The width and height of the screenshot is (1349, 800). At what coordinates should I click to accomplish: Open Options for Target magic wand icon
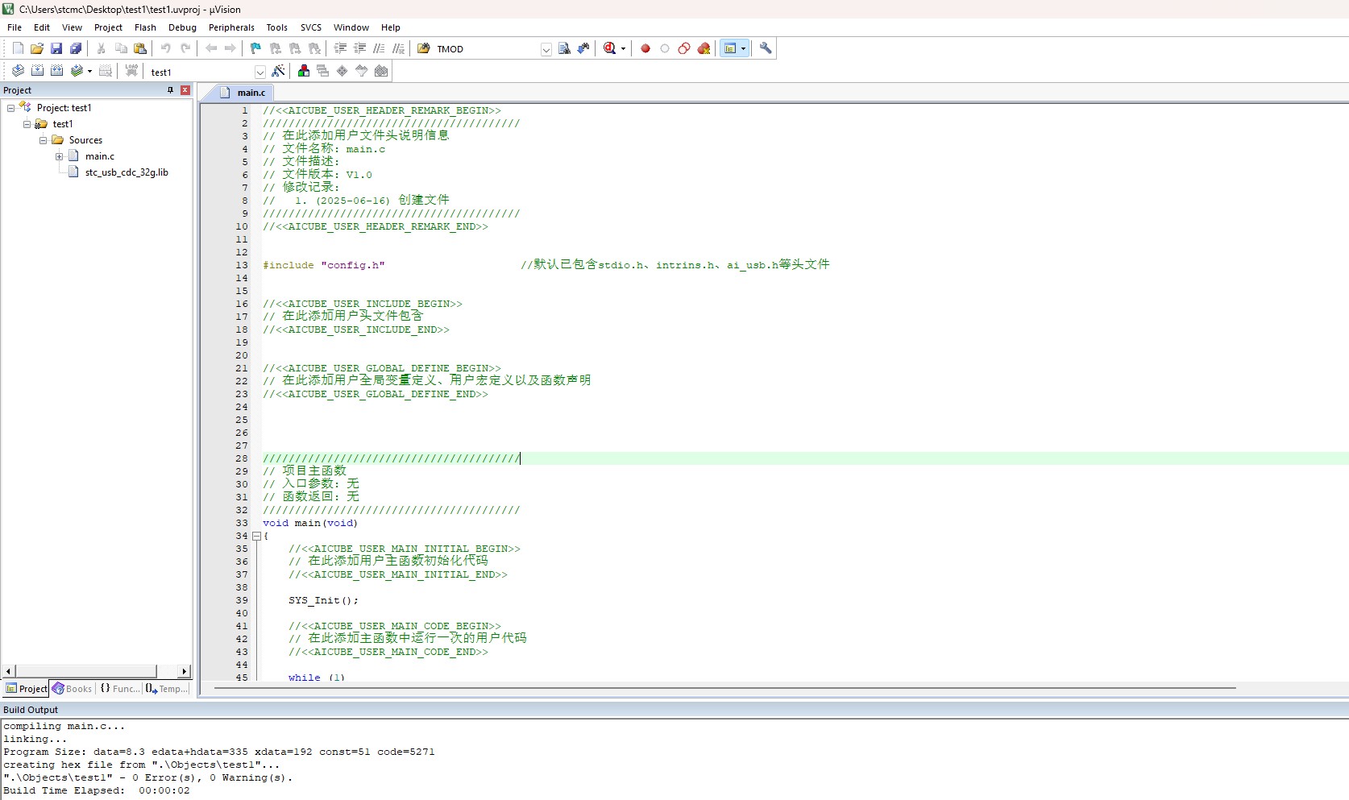278,71
